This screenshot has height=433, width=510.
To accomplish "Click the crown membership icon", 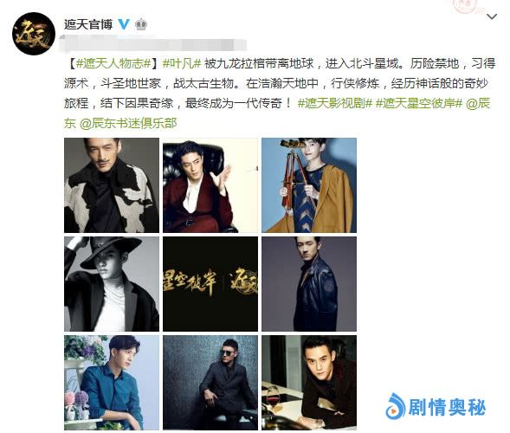I will point(141,25).
